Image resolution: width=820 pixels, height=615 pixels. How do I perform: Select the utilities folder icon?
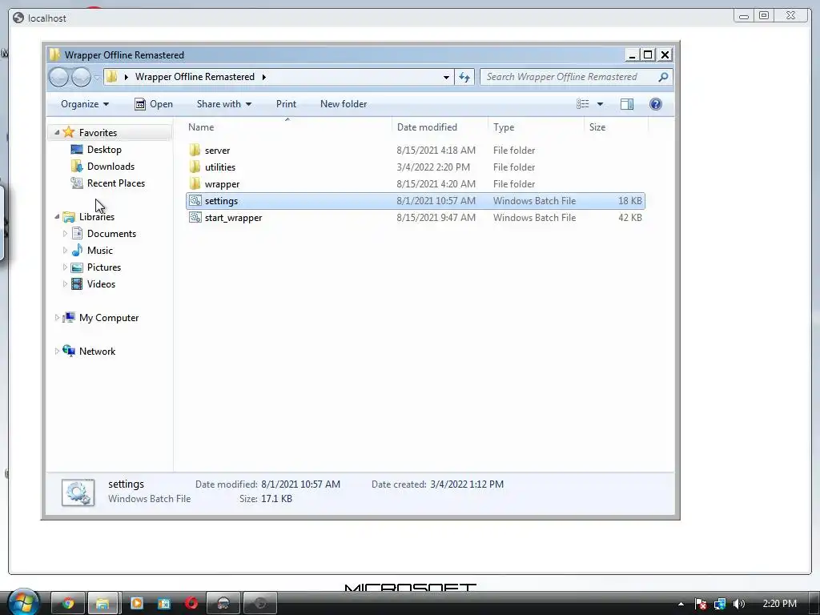click(195, 167)
